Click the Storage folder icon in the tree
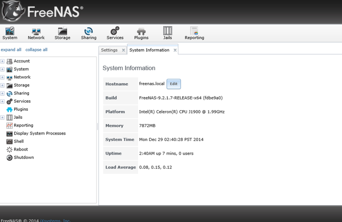Screen dimensions: 342x222 (x=9, y=86)
